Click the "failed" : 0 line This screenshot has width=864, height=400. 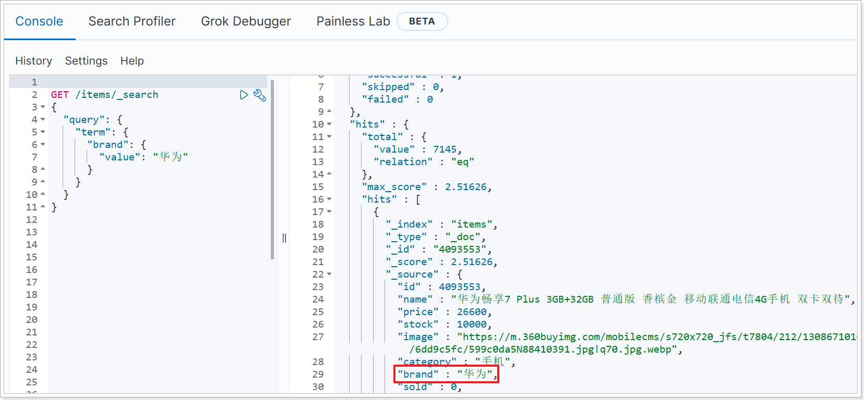pos(397,99)
